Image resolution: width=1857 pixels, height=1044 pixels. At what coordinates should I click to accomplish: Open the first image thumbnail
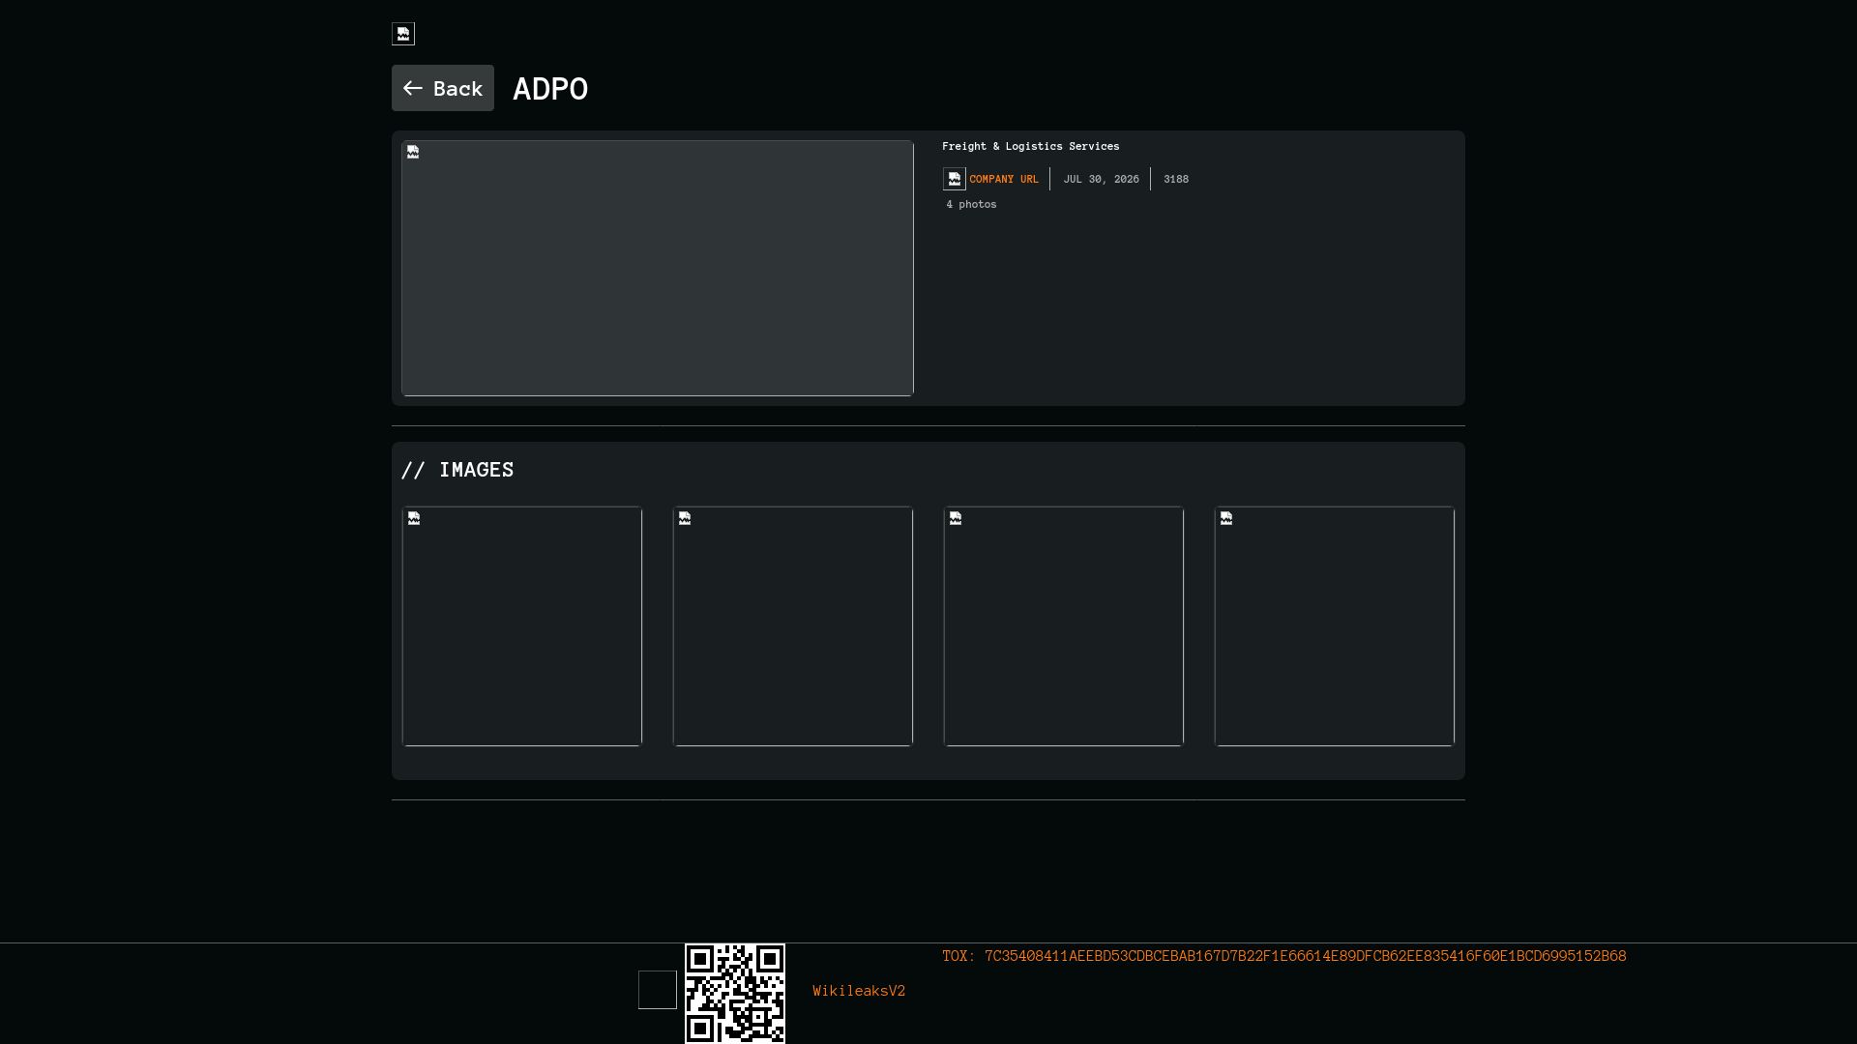point(522,626)
